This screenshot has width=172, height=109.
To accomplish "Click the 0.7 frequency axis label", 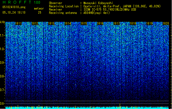I will [x=2, y=90].
